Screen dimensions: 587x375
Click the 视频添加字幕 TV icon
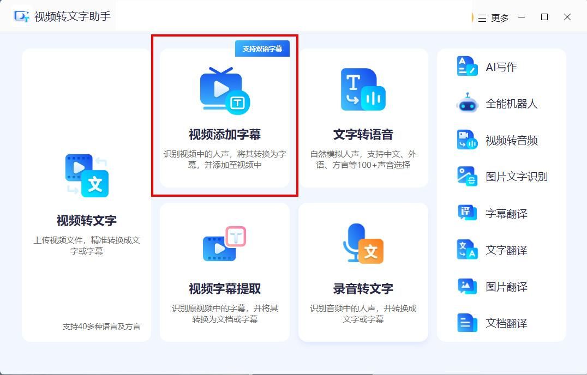tap(225, 90)
